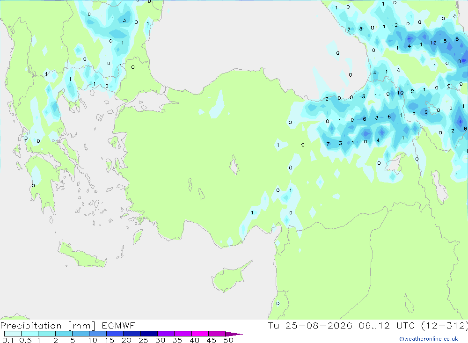Click the precipitation value '12' on the map
The image size is (468, 343).
[433, 43]
